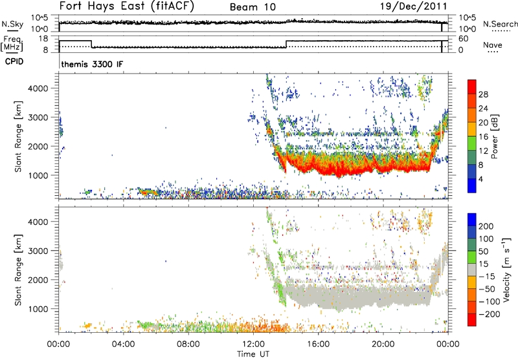Click the 'Power [dB]' colorbar label

coord(494,136)
